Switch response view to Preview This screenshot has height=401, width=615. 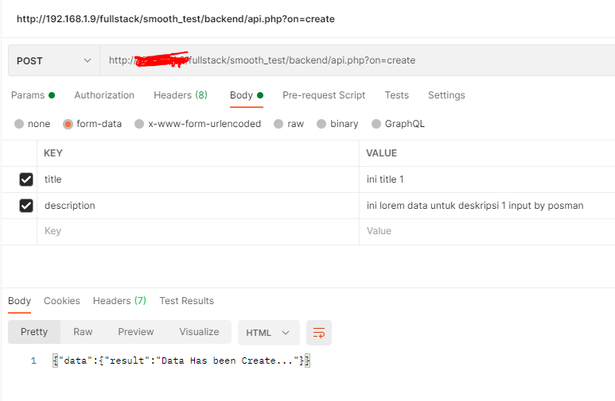[136, 332]
